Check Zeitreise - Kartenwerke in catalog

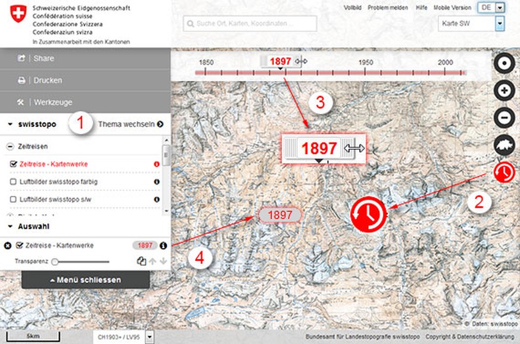pyautogui.click(x=13, y=164)
